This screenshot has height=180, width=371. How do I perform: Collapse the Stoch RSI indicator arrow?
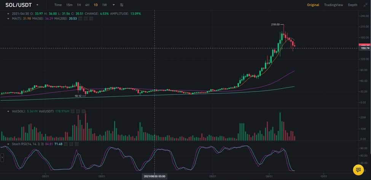[8, 144]
